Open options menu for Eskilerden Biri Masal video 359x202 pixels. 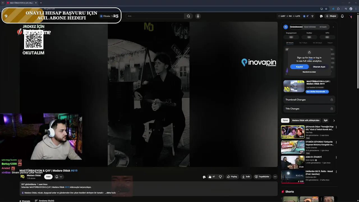336,172
